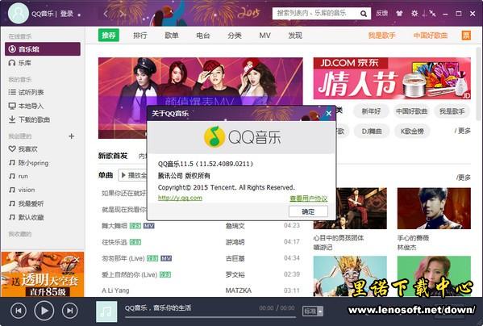Click the MV badge on 匆匆那年 (Live)
Image resolution: width=483 pixels, height=326 pixels.
[x=166, y=258]
